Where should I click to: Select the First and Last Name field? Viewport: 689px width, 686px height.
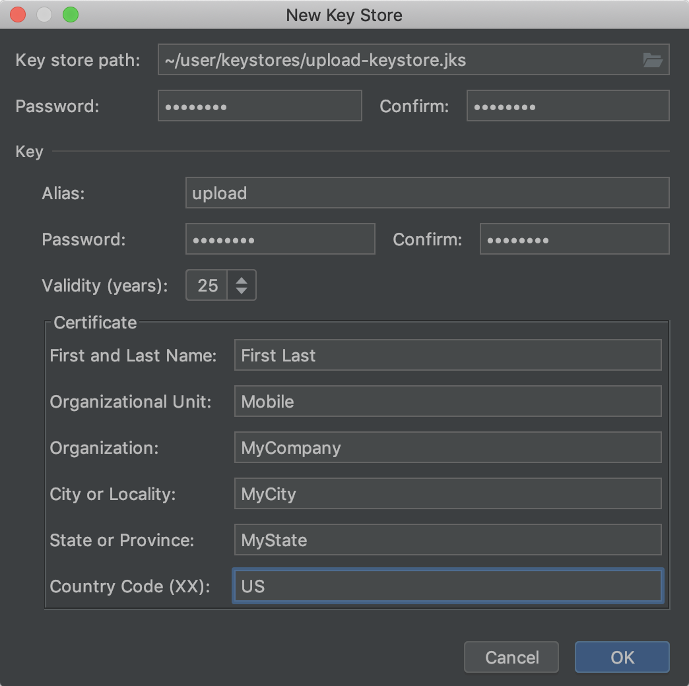[447, 355]
